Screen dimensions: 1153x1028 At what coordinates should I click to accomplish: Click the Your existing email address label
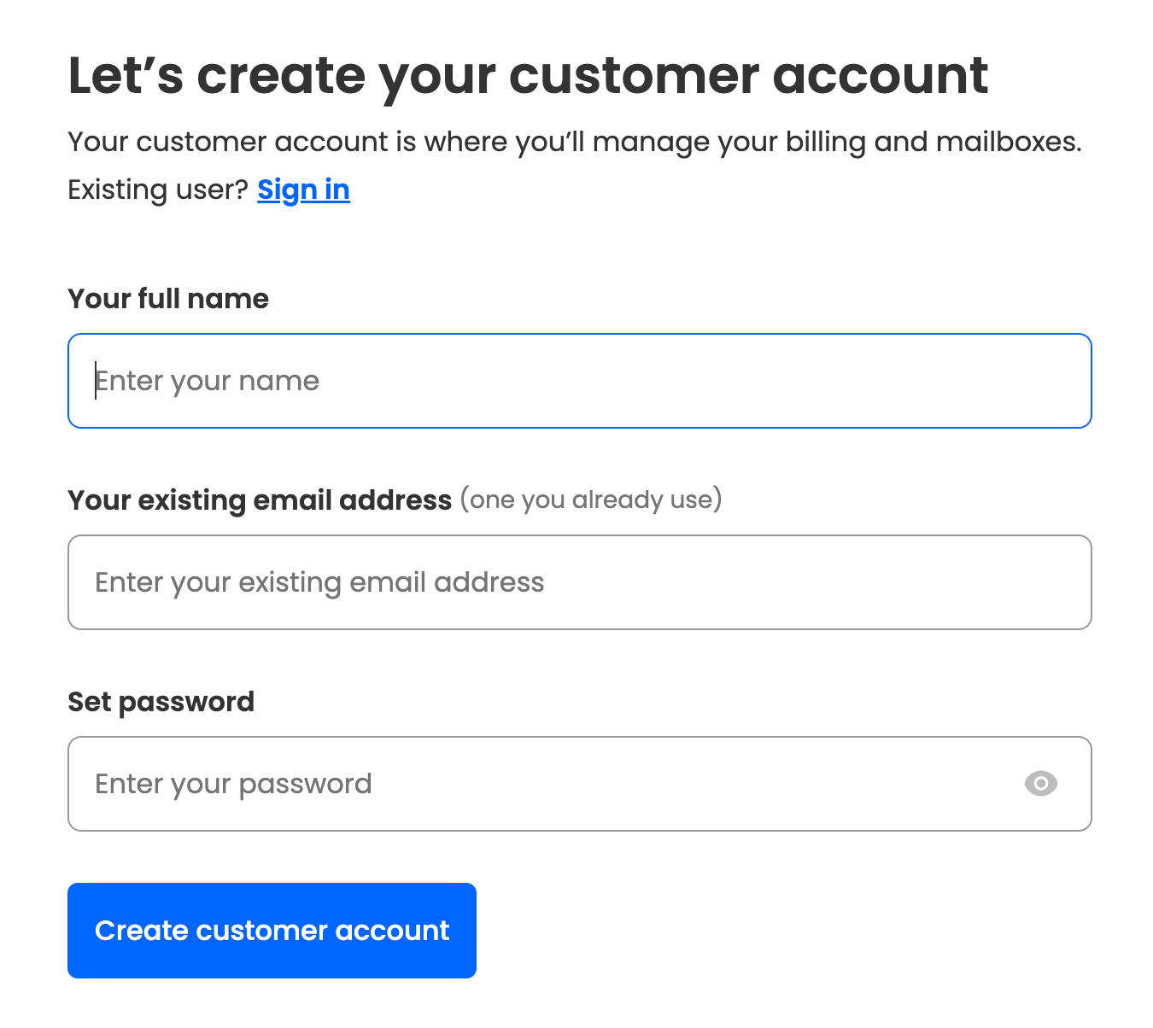[260, 500]
